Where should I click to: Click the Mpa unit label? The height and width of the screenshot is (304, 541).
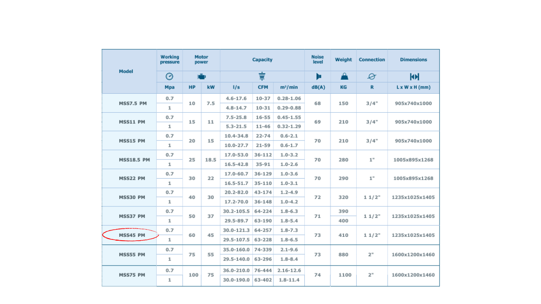[169, 87]
